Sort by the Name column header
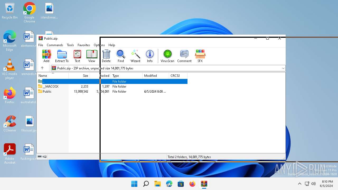 click(x=53, y=76)
